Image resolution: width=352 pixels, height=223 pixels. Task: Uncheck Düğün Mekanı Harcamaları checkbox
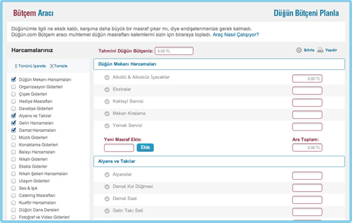coord(14,79)
